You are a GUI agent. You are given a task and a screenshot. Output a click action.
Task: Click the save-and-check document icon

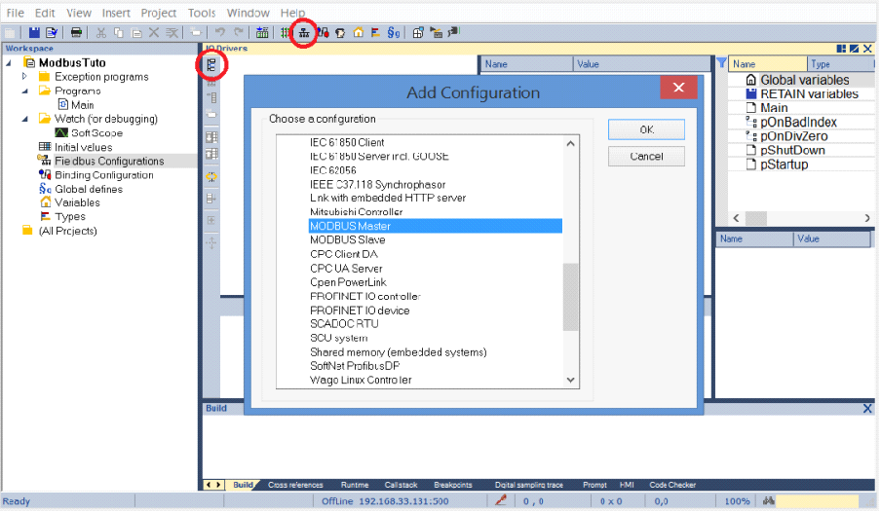pos(52,32)
